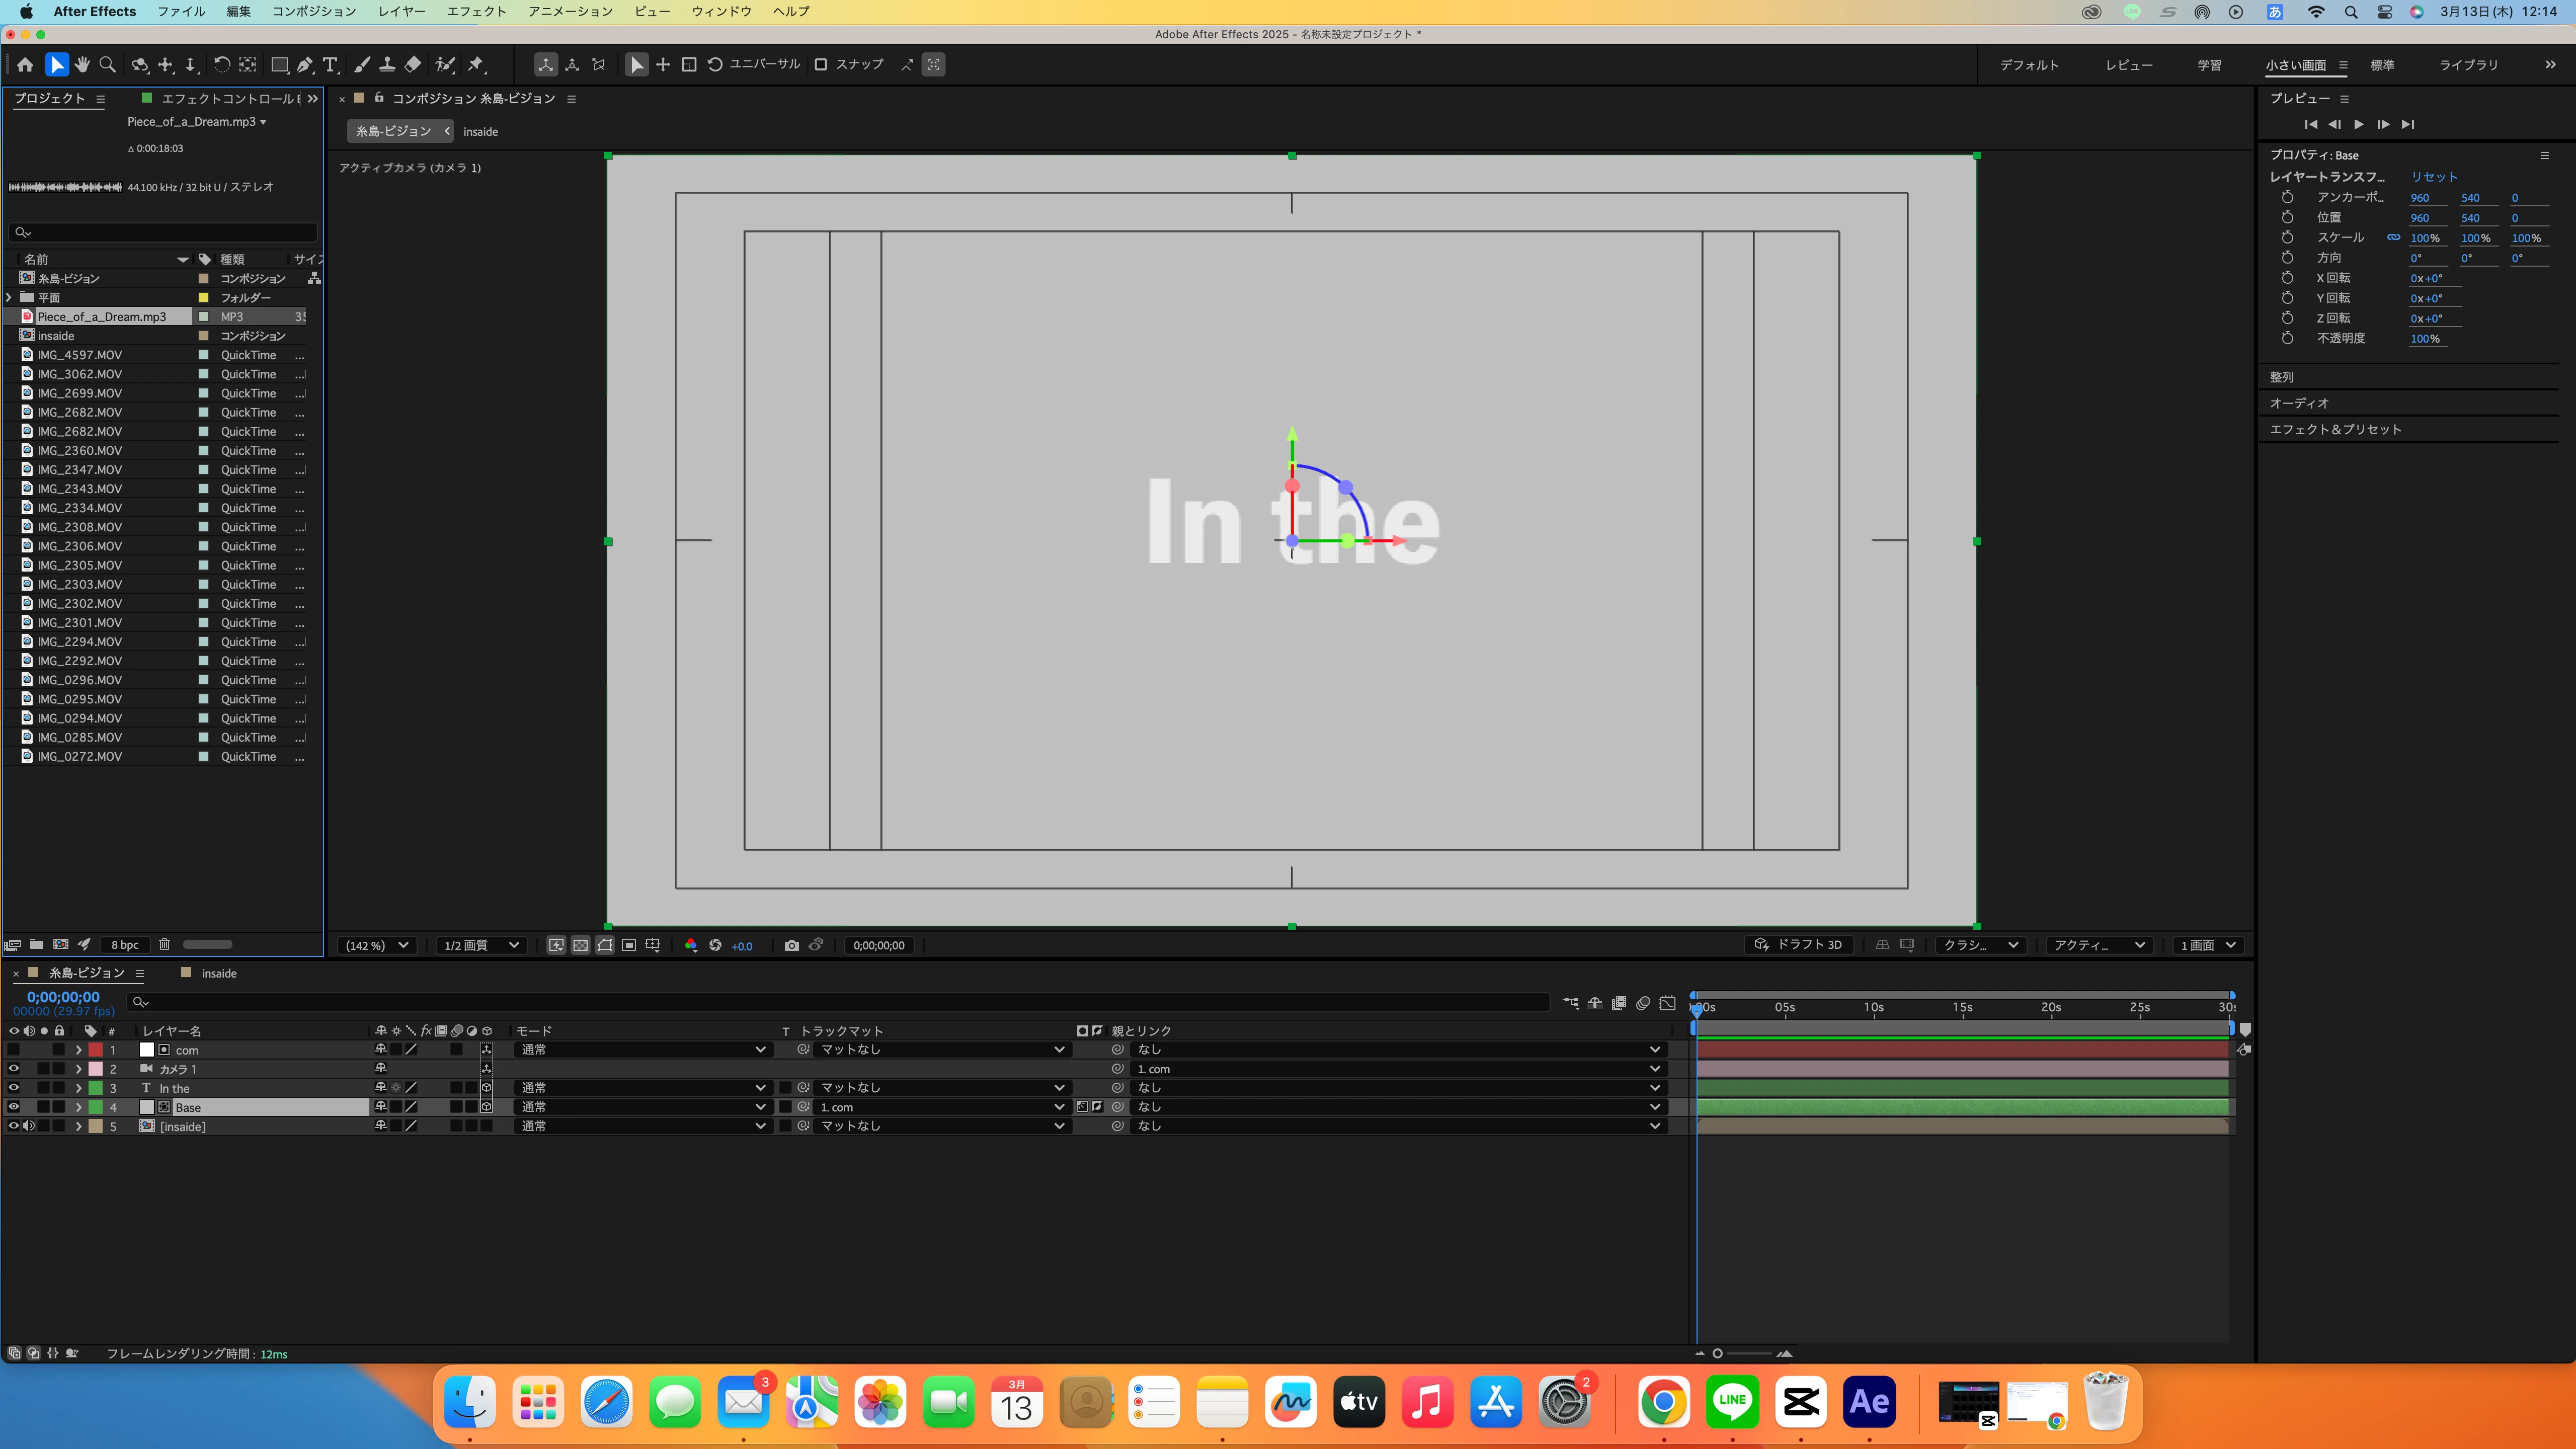The image size is (2576, 1449).
Task: Open the 1/2画質 resolution dropdown
Action: click(481, 945)
